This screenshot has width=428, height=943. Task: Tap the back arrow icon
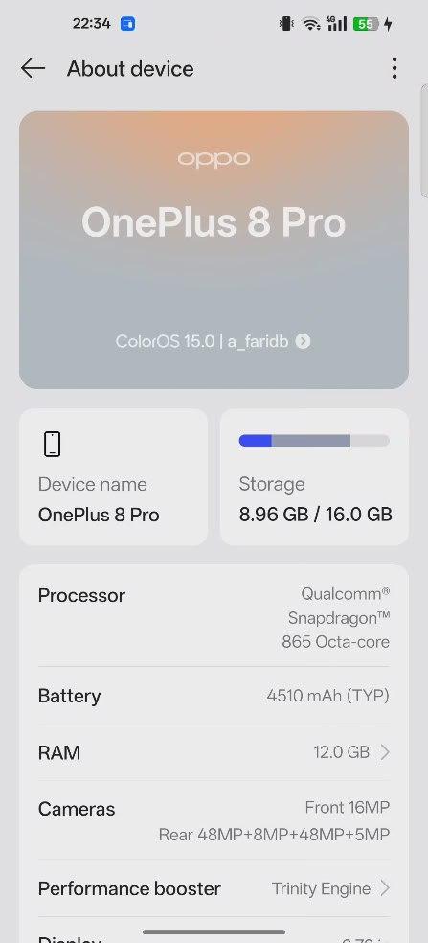(x=34, y=69)
